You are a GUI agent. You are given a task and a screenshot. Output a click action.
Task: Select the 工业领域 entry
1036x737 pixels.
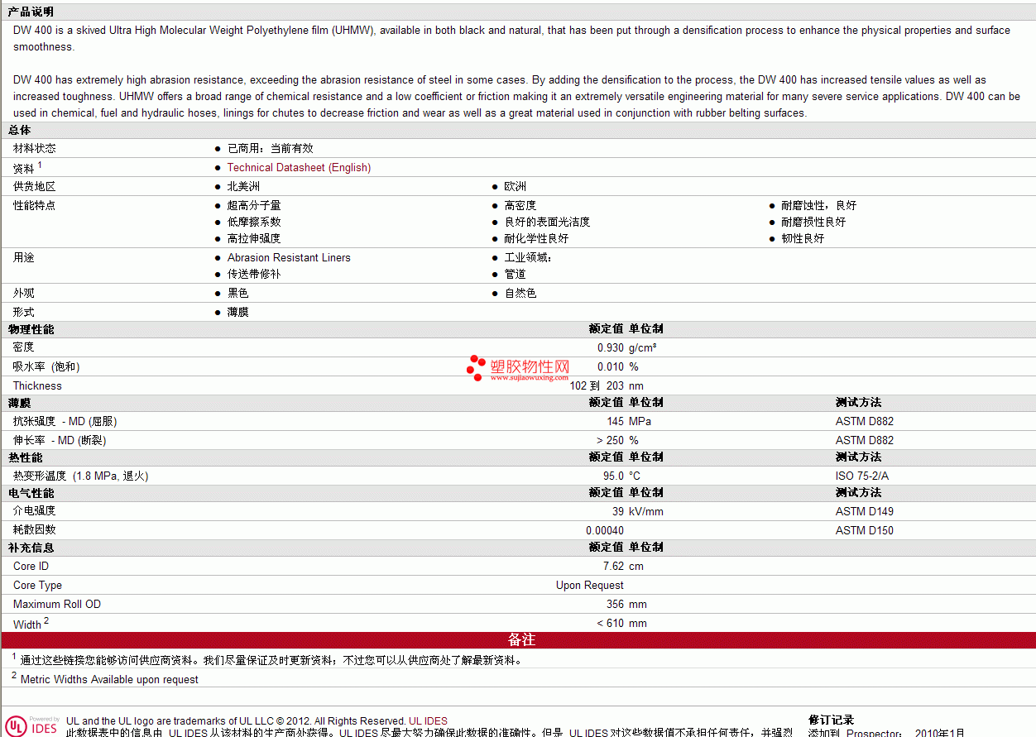point(528,257)
